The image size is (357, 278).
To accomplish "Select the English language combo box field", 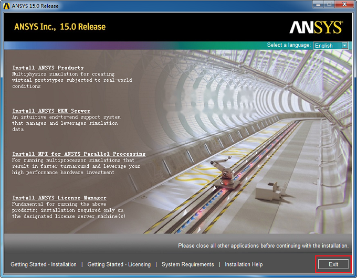I will 331,46.
